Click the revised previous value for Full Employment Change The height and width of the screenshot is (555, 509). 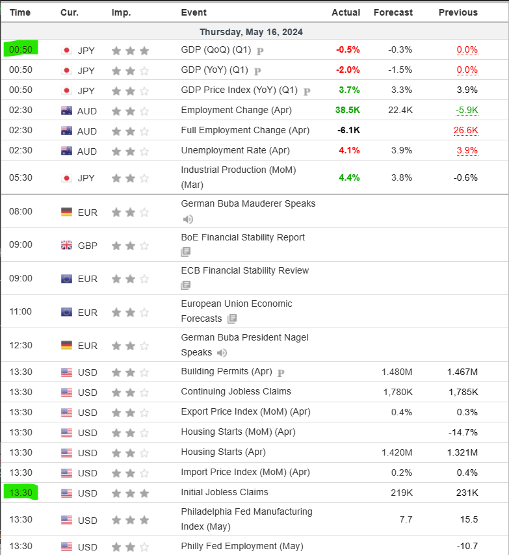[x=465, y=130]
